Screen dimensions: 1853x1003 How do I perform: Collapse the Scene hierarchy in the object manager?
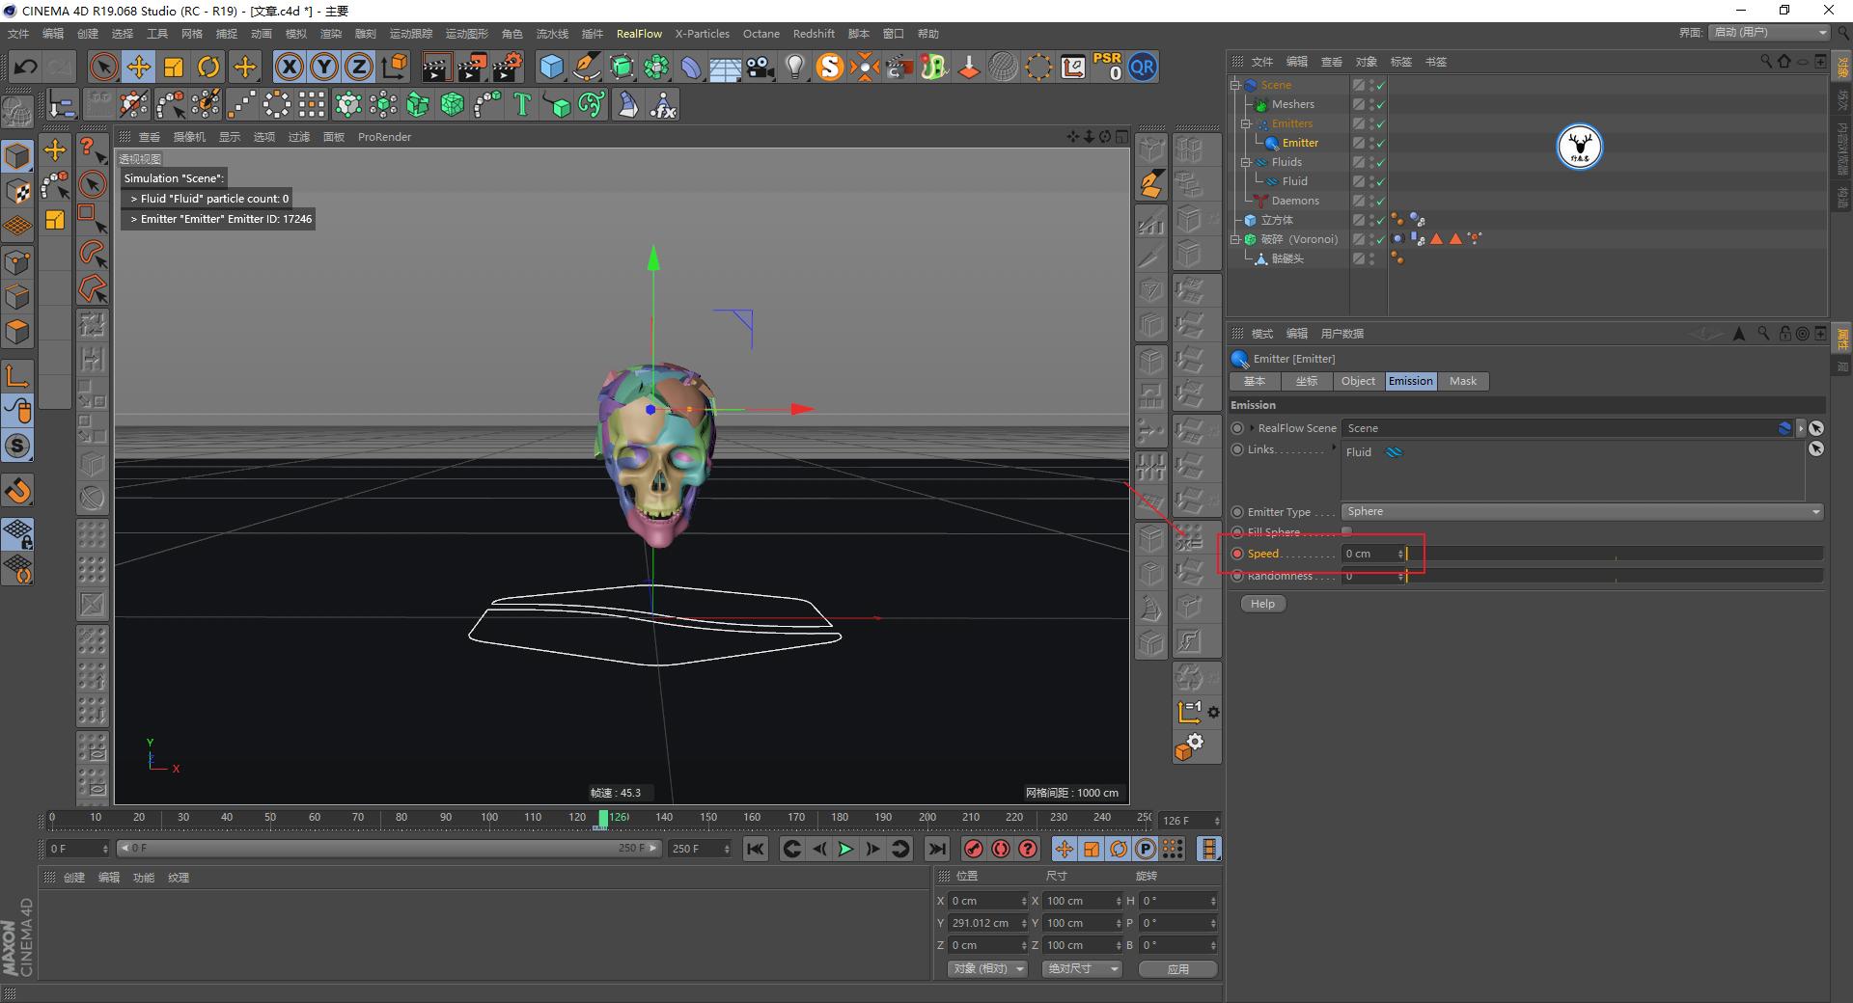(x=1233, y=85)
